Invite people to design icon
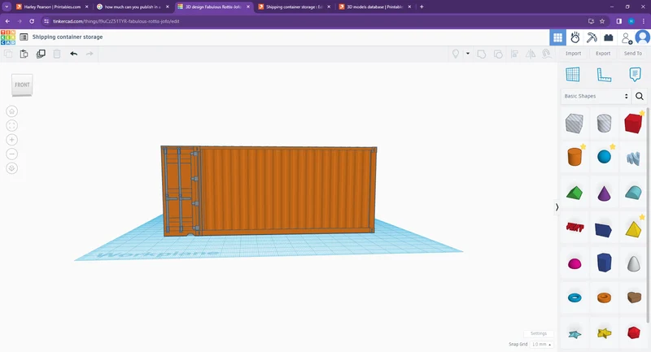Image resolution: width=651 pixels, height=352 pixels. (627, 37)
